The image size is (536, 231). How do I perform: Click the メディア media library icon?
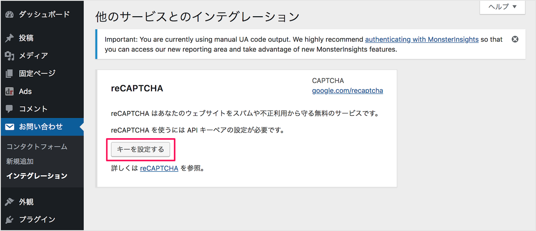(9, 56)
